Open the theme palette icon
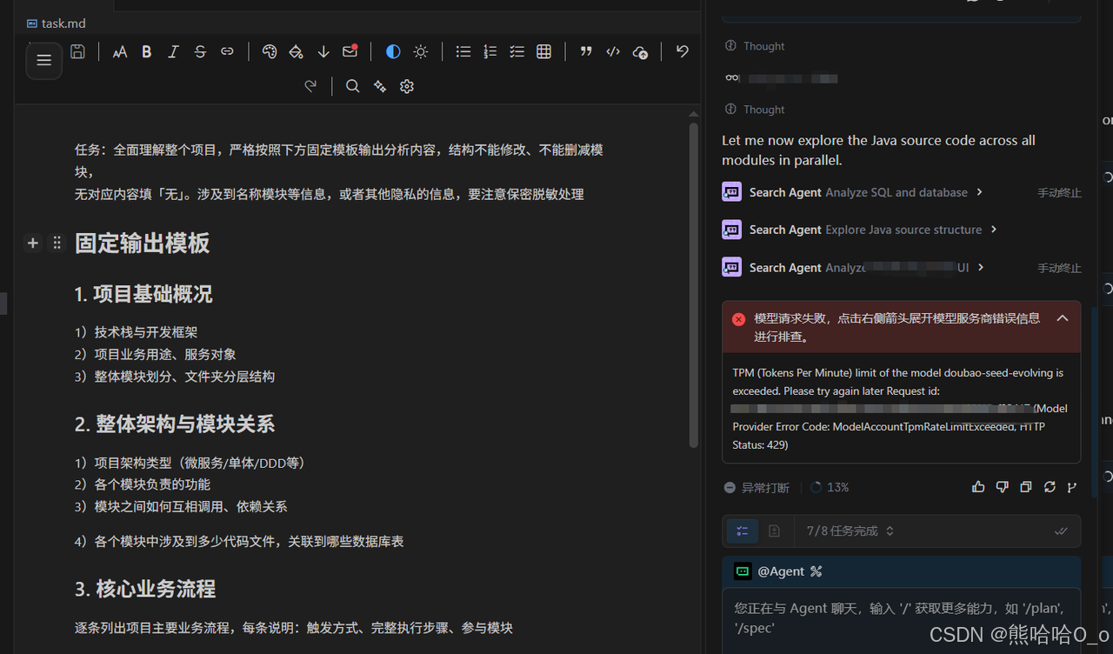Viewport: 1113px width, 654px height. [270, 52]
